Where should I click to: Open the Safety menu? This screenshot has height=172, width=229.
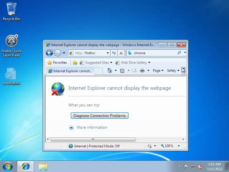pyautogui.click(x=173, y=71)
